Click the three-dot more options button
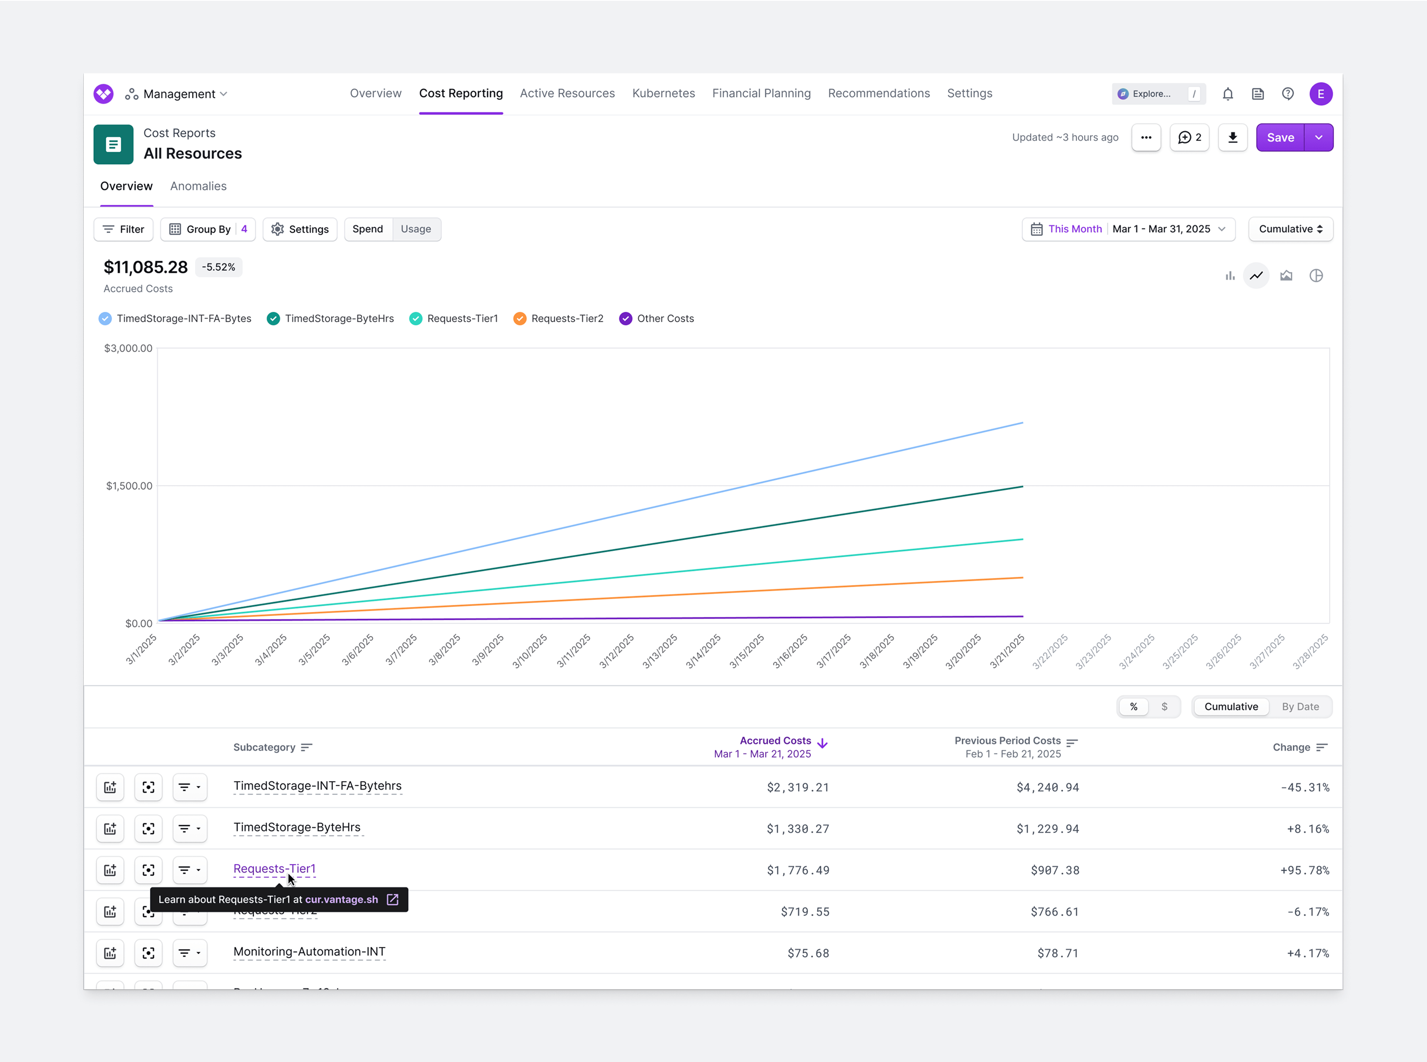This screenshot has width=1427, height=1062. pos(1146,138)
